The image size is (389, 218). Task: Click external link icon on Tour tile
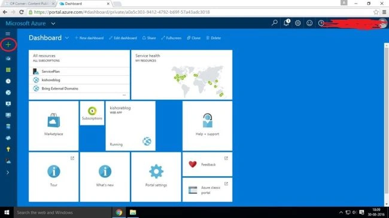point(72,158)
